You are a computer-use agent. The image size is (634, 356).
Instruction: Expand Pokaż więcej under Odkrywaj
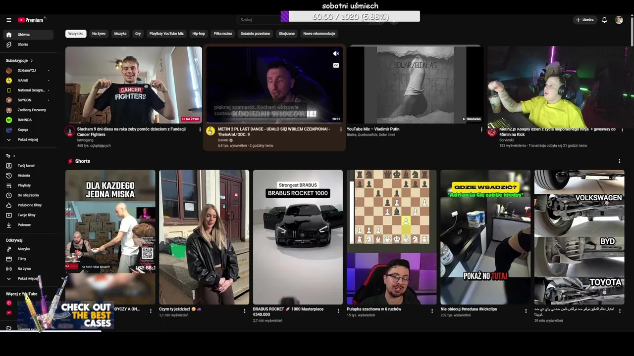(27, 278)
